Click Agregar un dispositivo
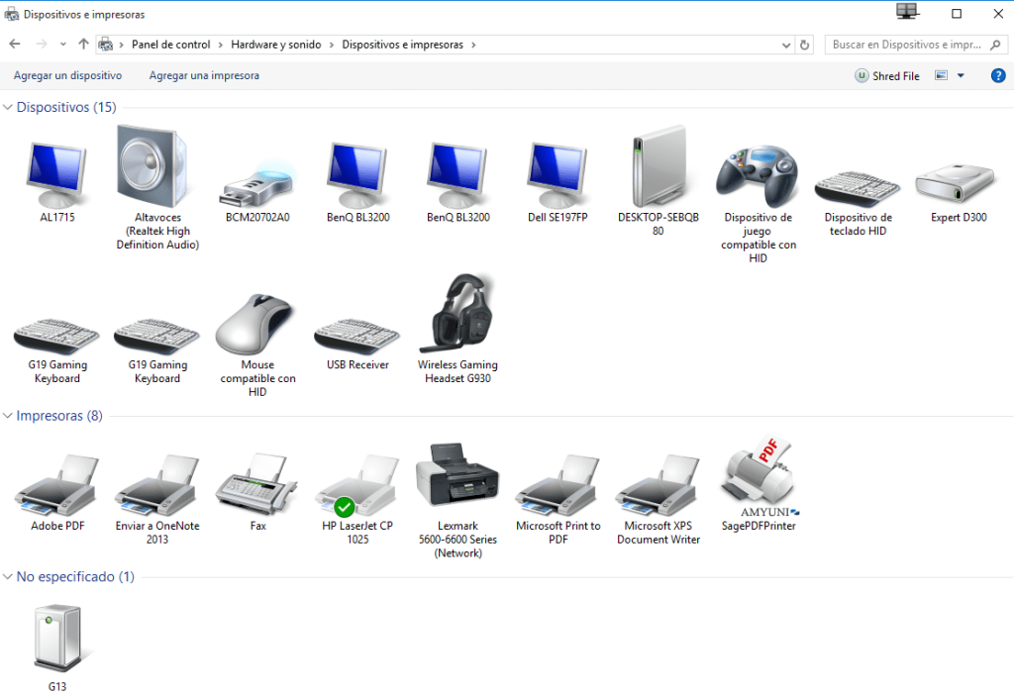This screenshot has width=1014, height=697. [x=68, y=75]
